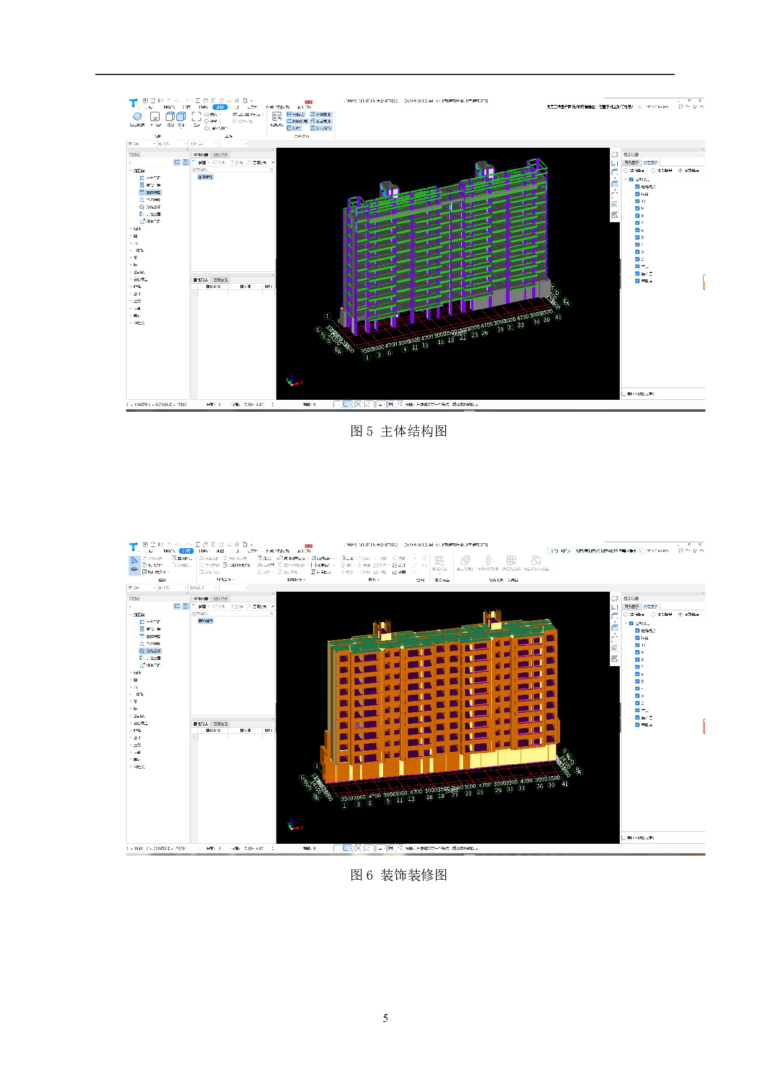Click the blue T application logo in Figure 6
This screenshot has height=1089, width=770.
(133, 547)
